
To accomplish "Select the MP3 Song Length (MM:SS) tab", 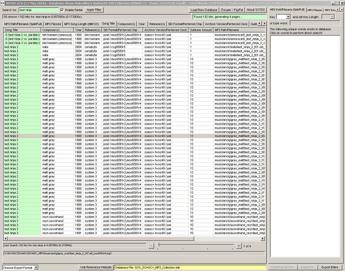I will pyautogui.click(x=81, y=24).
